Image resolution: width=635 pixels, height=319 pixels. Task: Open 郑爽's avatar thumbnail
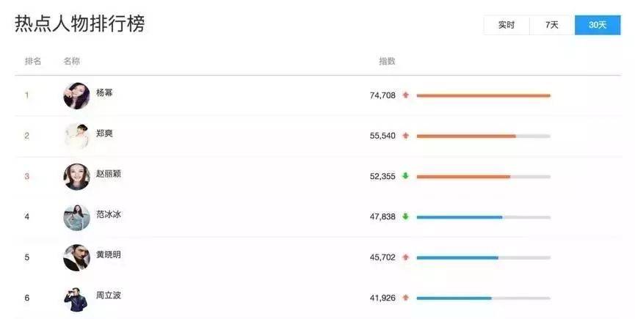coord(76,136)
